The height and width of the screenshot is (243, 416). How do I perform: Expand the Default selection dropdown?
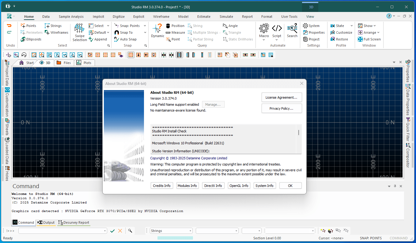[x=108, y=32]
